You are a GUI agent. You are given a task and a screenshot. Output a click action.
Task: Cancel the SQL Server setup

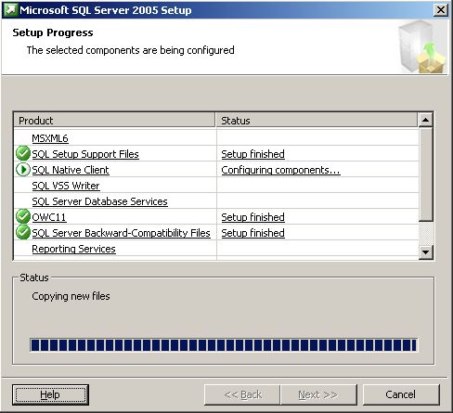(401, 394)
